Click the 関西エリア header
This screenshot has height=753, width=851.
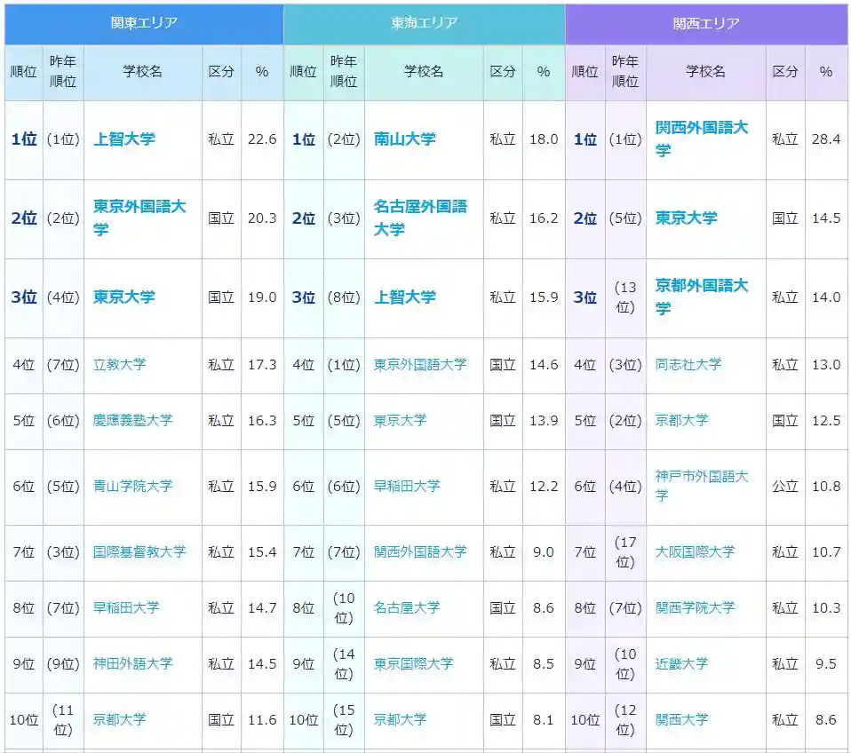coord(706,23)
